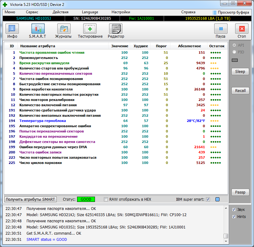Click log line with Model: SAMSUNG HD321KJ
This screenshot has width=254, height=247.
tap(106, 215)
